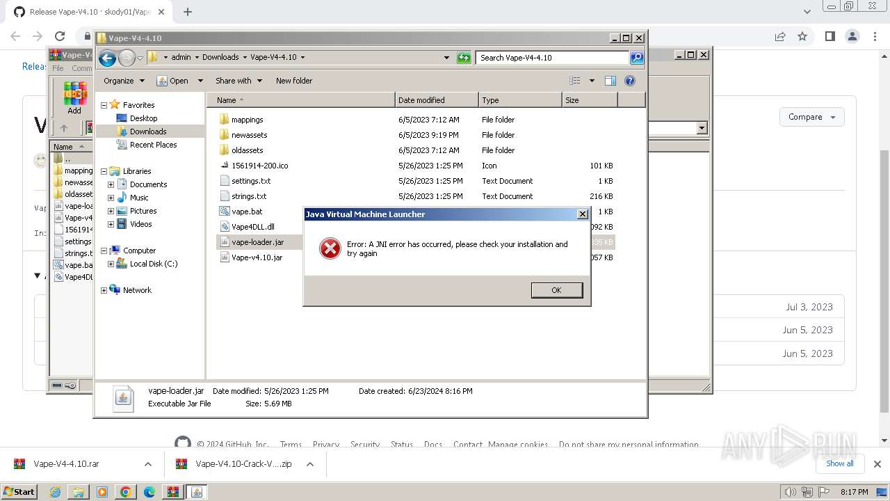Click admin in the address breadcrumb

coord(181,58)
